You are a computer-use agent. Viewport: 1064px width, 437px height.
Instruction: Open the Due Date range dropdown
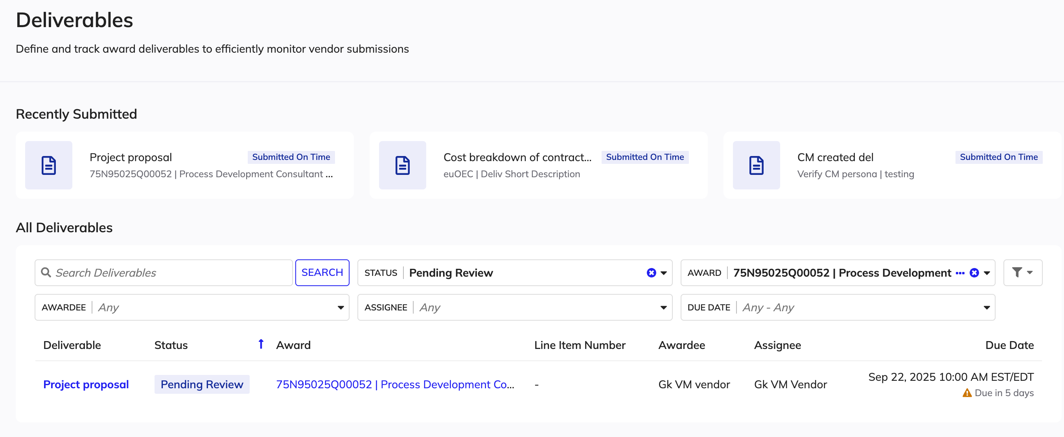[x=838, y=307]
